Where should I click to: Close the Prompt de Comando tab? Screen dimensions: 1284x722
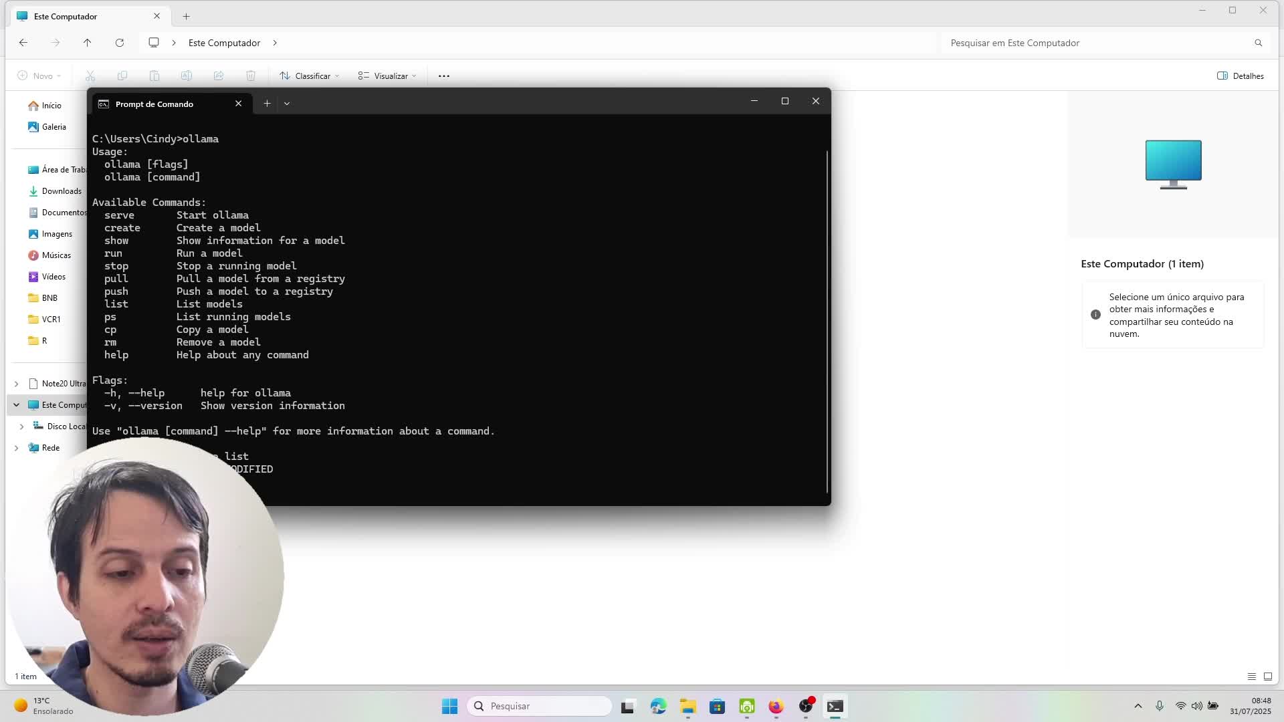238,104
